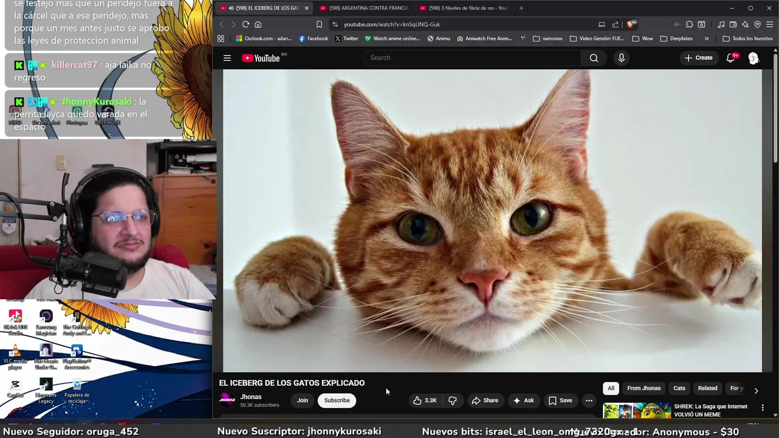The width and height of the screenshot is (779, 438).
Task: Open the YouTube notifications bell
Action: (x=731, y=58)
